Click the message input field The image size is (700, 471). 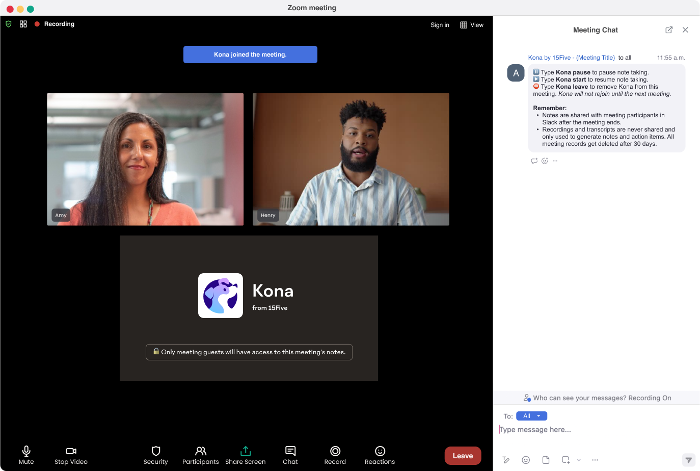(x=596, y=430)
